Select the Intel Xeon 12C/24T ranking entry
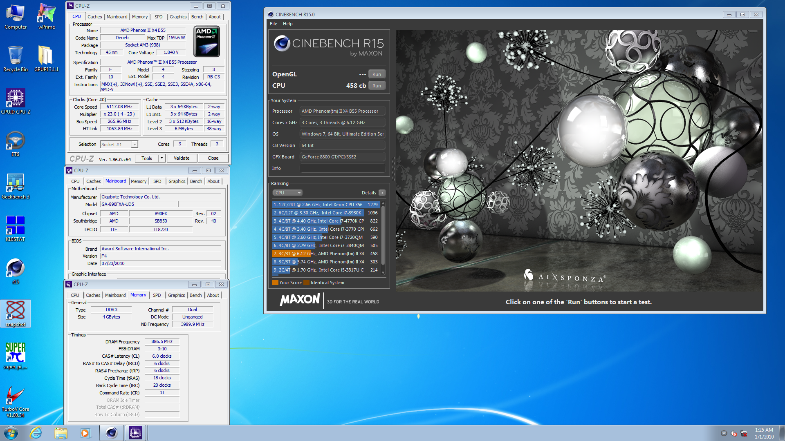Viewport: 785px width, 441px height. click(x=326, y=205)
